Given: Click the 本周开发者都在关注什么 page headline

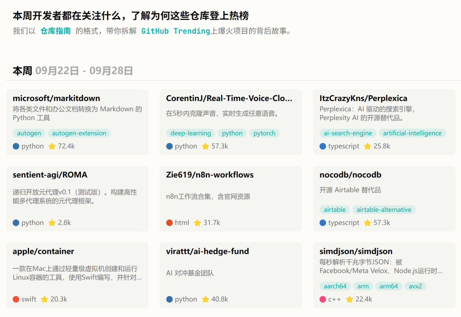Looking at the screenshot, I should [131, 15].
